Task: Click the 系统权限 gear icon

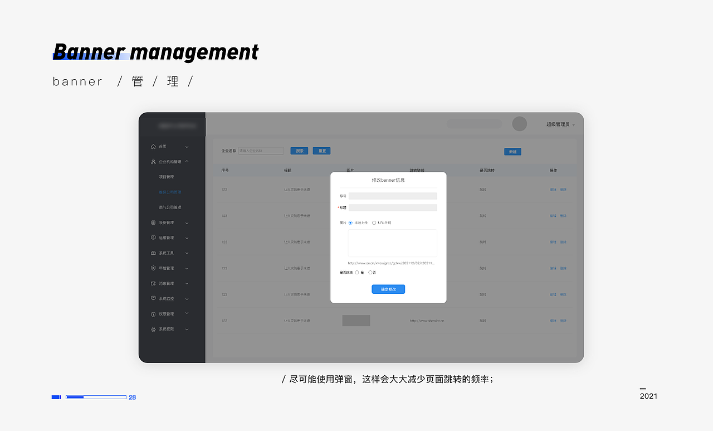Action: 153,329
